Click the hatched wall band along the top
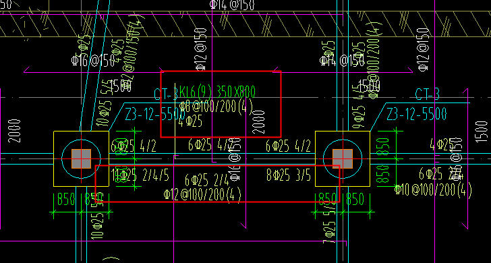The height and width of the screenshot is (263, 491). coord(246,24)
